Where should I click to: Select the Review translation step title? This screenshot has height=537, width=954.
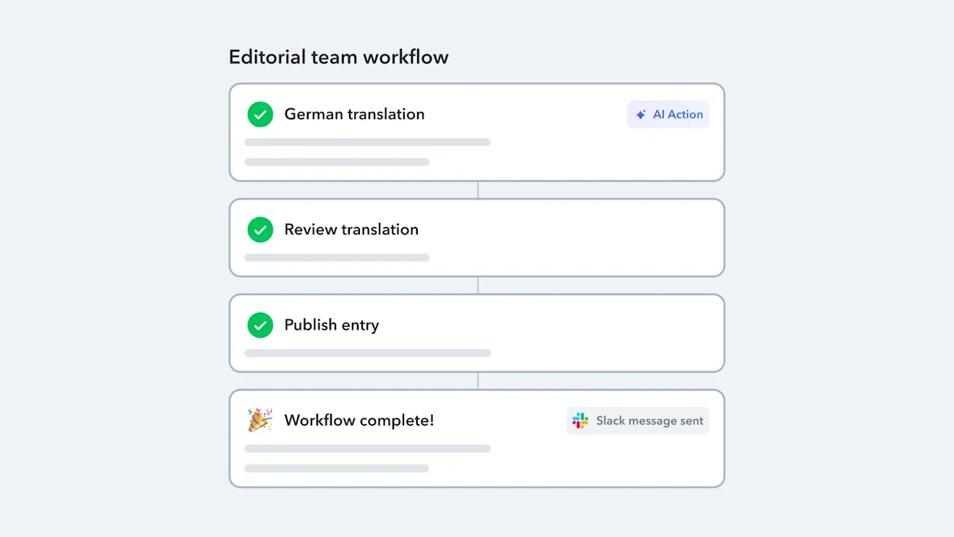pyautogui.click(x=351, y=230)
